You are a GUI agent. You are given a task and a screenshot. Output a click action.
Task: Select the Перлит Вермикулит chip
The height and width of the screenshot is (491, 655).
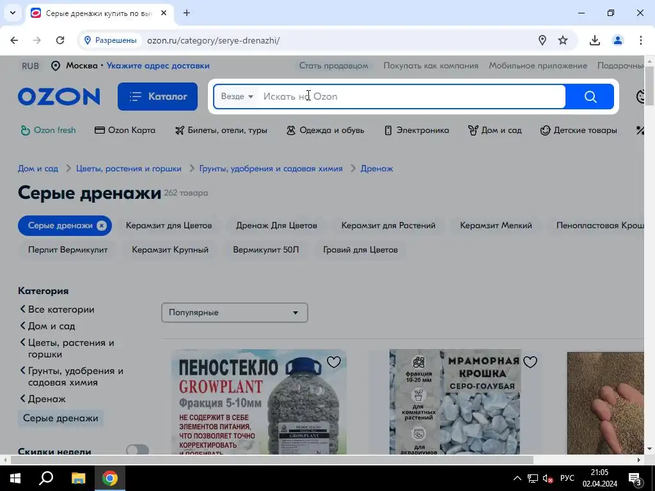(68, 250)
